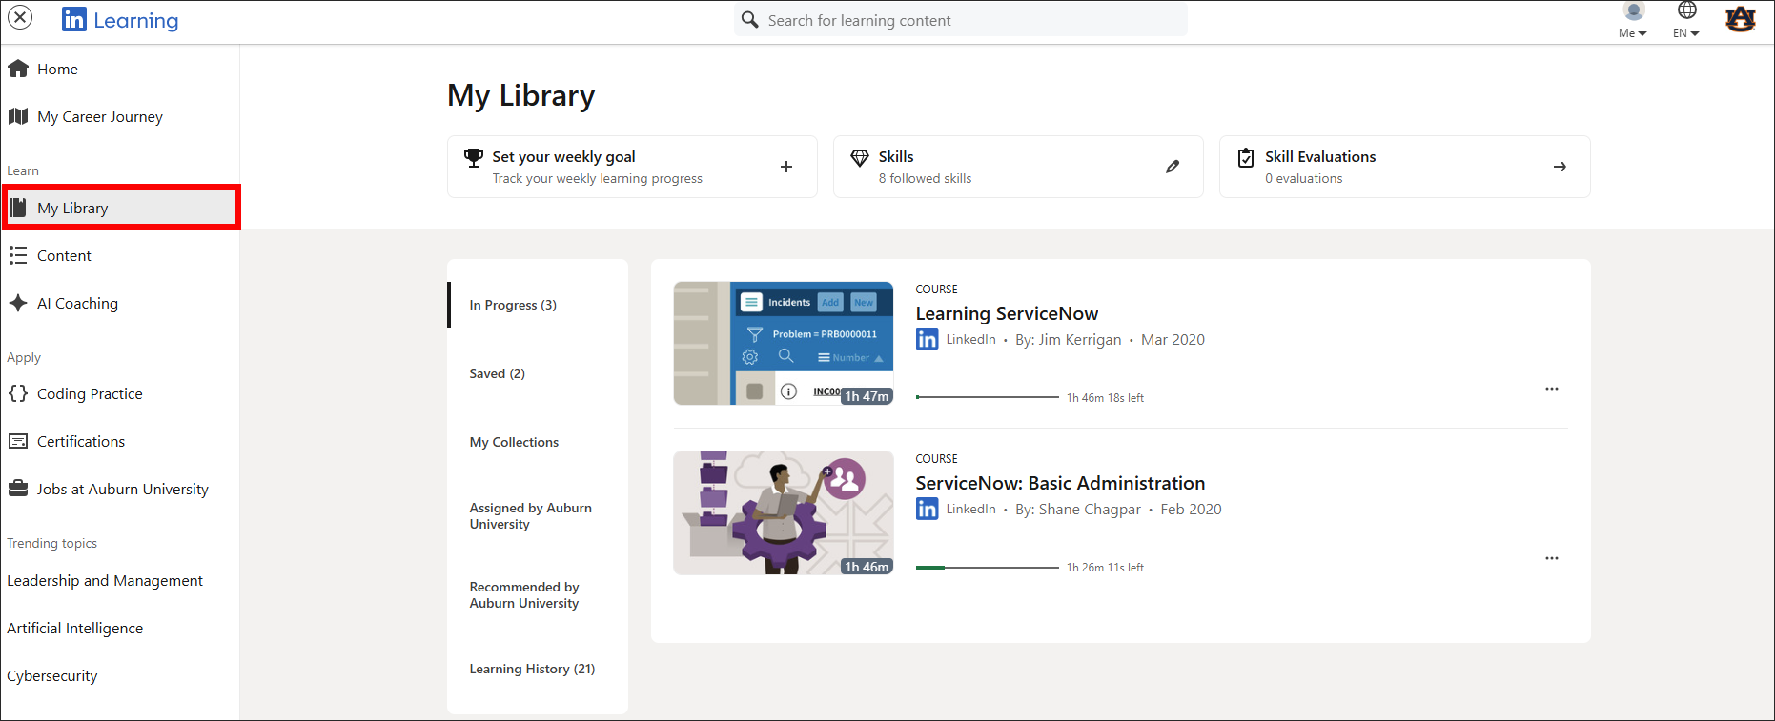Screen dimensions: 1775x721
Task: Expand the Me profile dropdown
Action: click(x=1632, y=21)
